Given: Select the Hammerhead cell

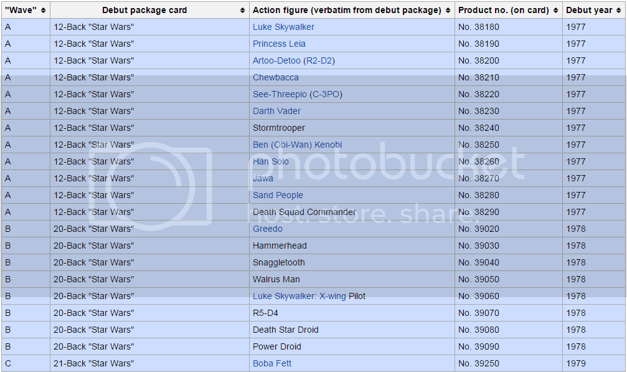Looking at the screenshot, I should tap(352, 246).
